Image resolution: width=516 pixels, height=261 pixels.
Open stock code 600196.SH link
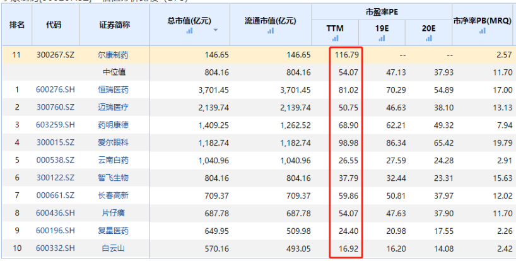[x=56, y=231]
